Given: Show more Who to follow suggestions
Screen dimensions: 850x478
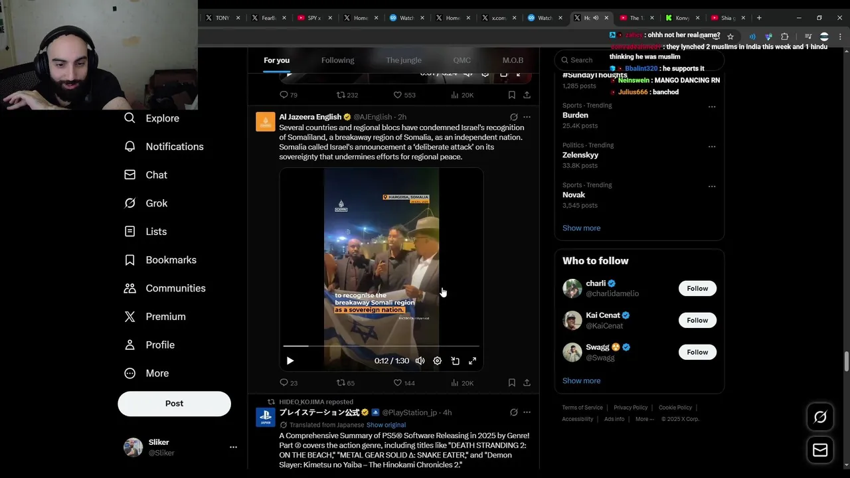Looking at the screenshot, I should (581, 380).
